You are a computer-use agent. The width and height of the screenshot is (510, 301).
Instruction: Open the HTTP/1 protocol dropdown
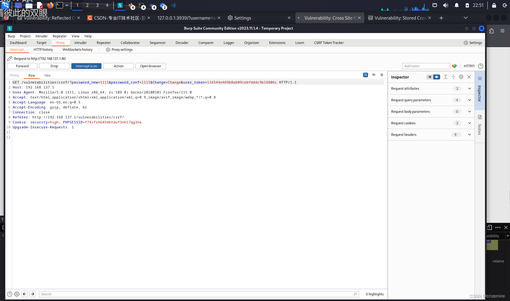[469, 66]
